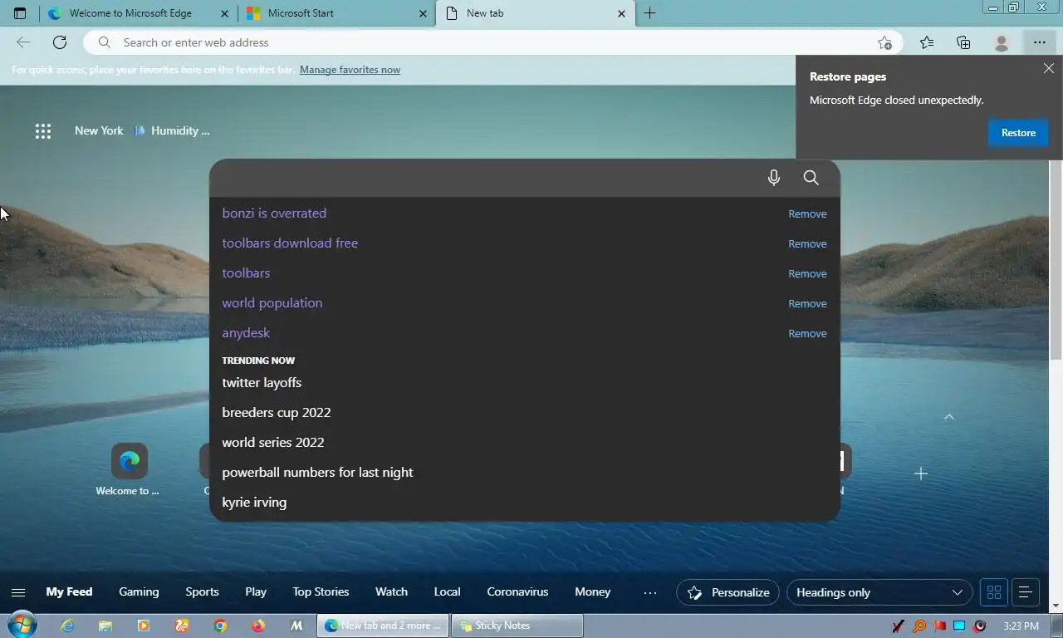Remove 'toolbars download free' from history

(x=807, y=243)
